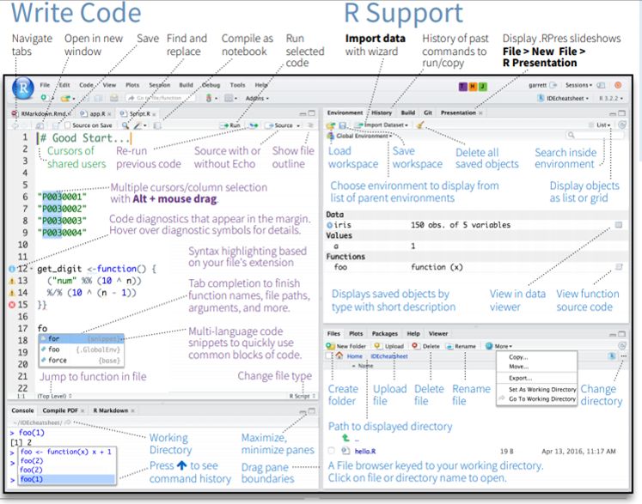
Task: Click the Print icon in main toolbar
Action: click(x=114, y=98)
